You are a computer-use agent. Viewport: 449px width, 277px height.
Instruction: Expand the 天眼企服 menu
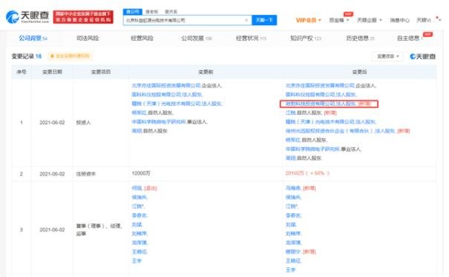pos(370,20)
